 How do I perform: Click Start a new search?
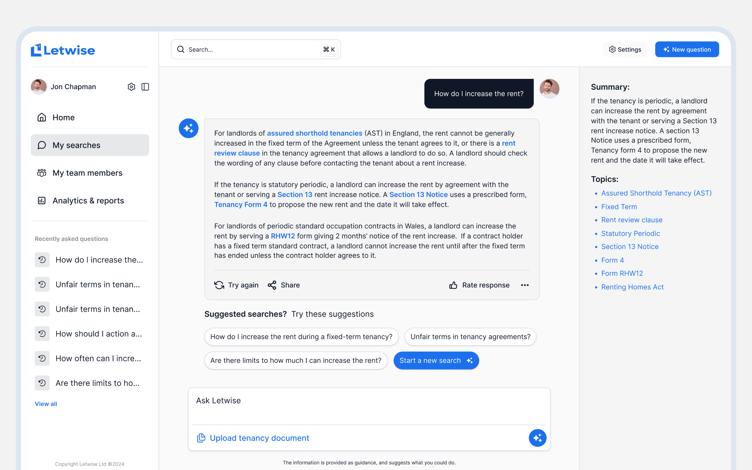(436, 361)
